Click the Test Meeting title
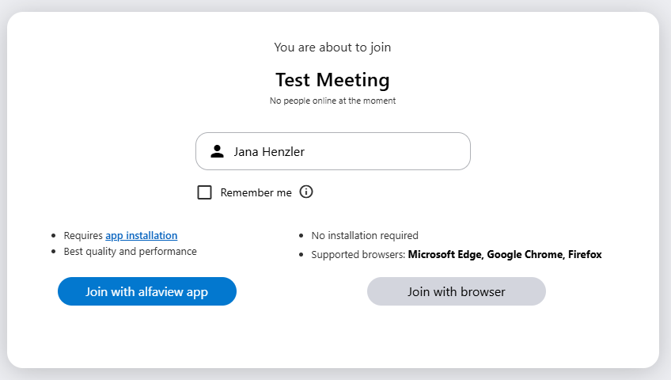 [x=332, y=80]
